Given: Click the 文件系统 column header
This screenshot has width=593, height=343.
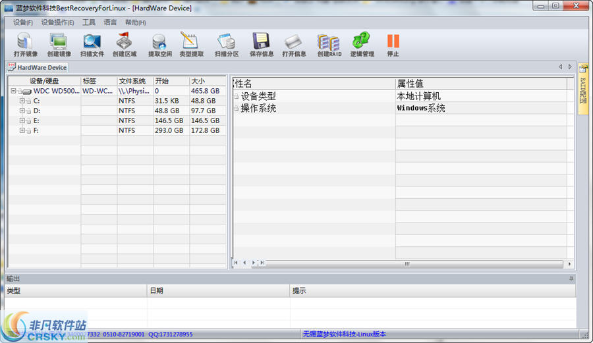Looking at the screenshot, I should [135, 81].
